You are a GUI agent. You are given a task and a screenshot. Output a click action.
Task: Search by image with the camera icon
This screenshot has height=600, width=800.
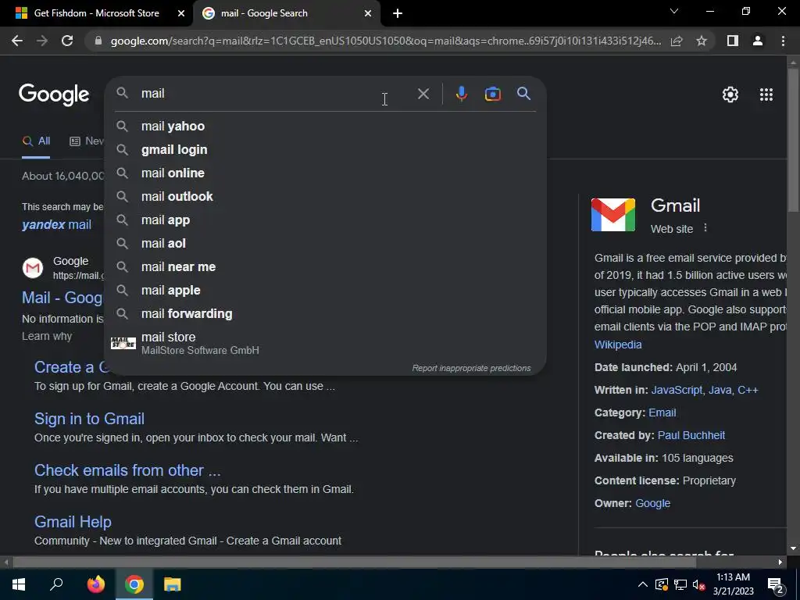(492, 94)
